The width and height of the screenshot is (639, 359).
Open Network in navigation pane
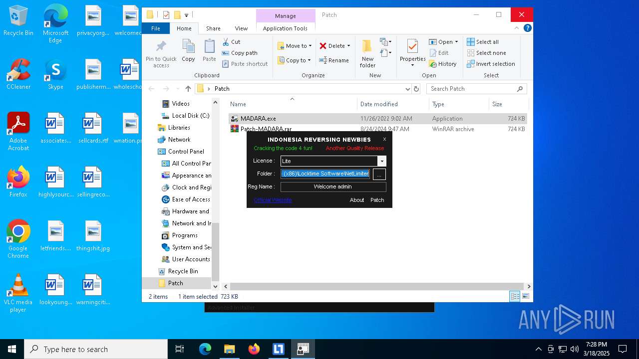point(179,140)
